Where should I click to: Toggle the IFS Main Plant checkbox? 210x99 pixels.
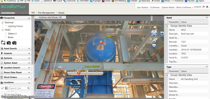5,94
